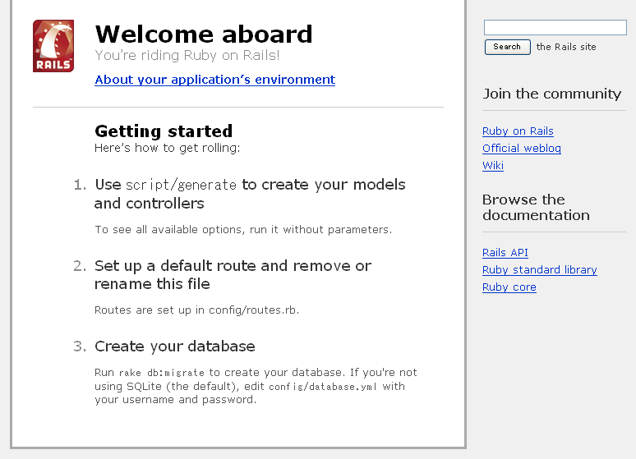This screenshot has height=459, width=636.
Task: Click the Search button
Action: [508, 47]
